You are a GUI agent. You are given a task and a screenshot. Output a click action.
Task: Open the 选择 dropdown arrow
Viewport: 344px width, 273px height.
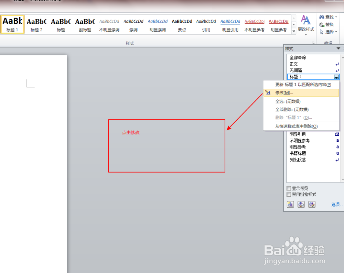(x=336, y=32)
